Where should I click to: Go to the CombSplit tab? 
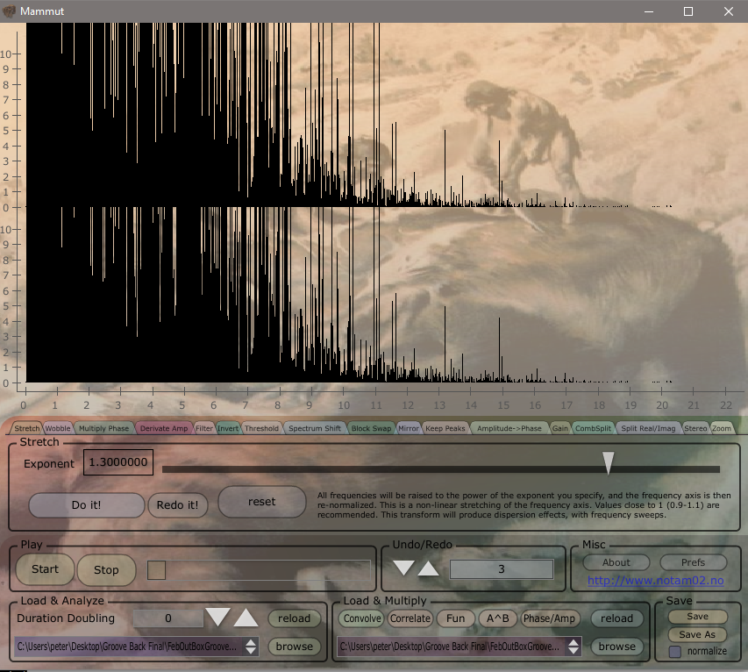coord(593,428)
